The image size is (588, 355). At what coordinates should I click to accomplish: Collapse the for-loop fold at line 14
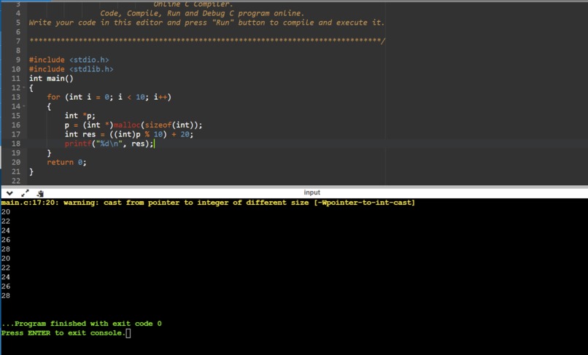point(24,106)
